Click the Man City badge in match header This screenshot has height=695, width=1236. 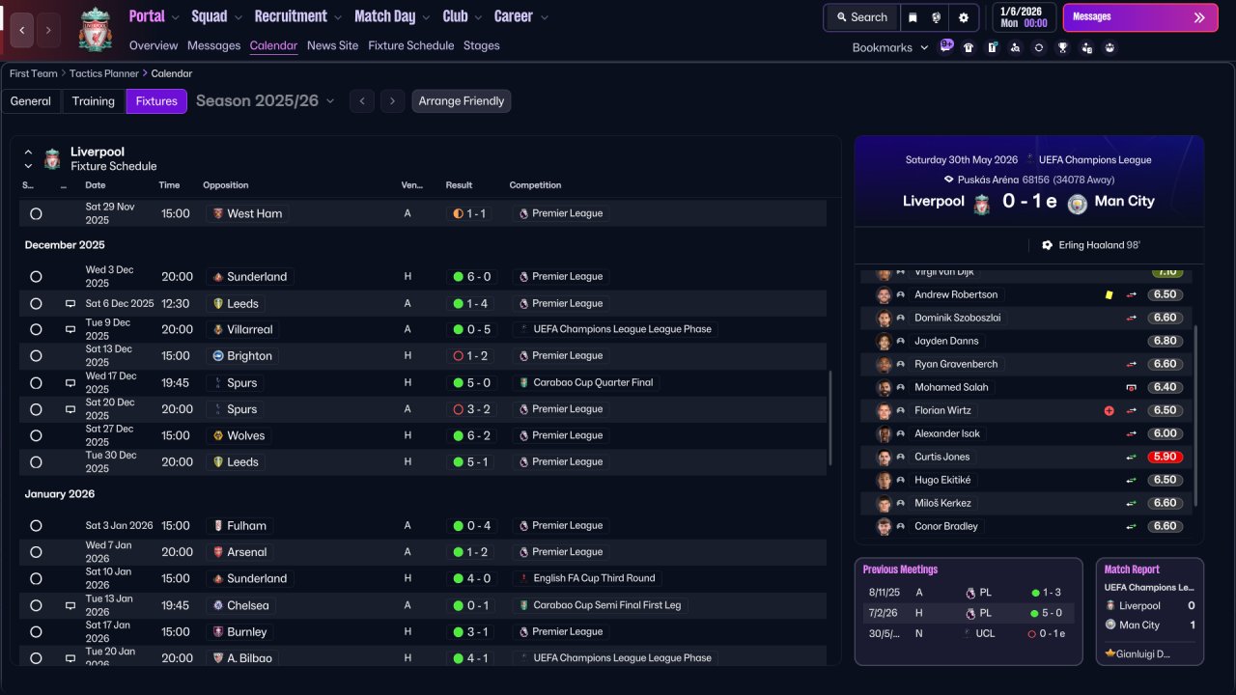pos(1078,203)
